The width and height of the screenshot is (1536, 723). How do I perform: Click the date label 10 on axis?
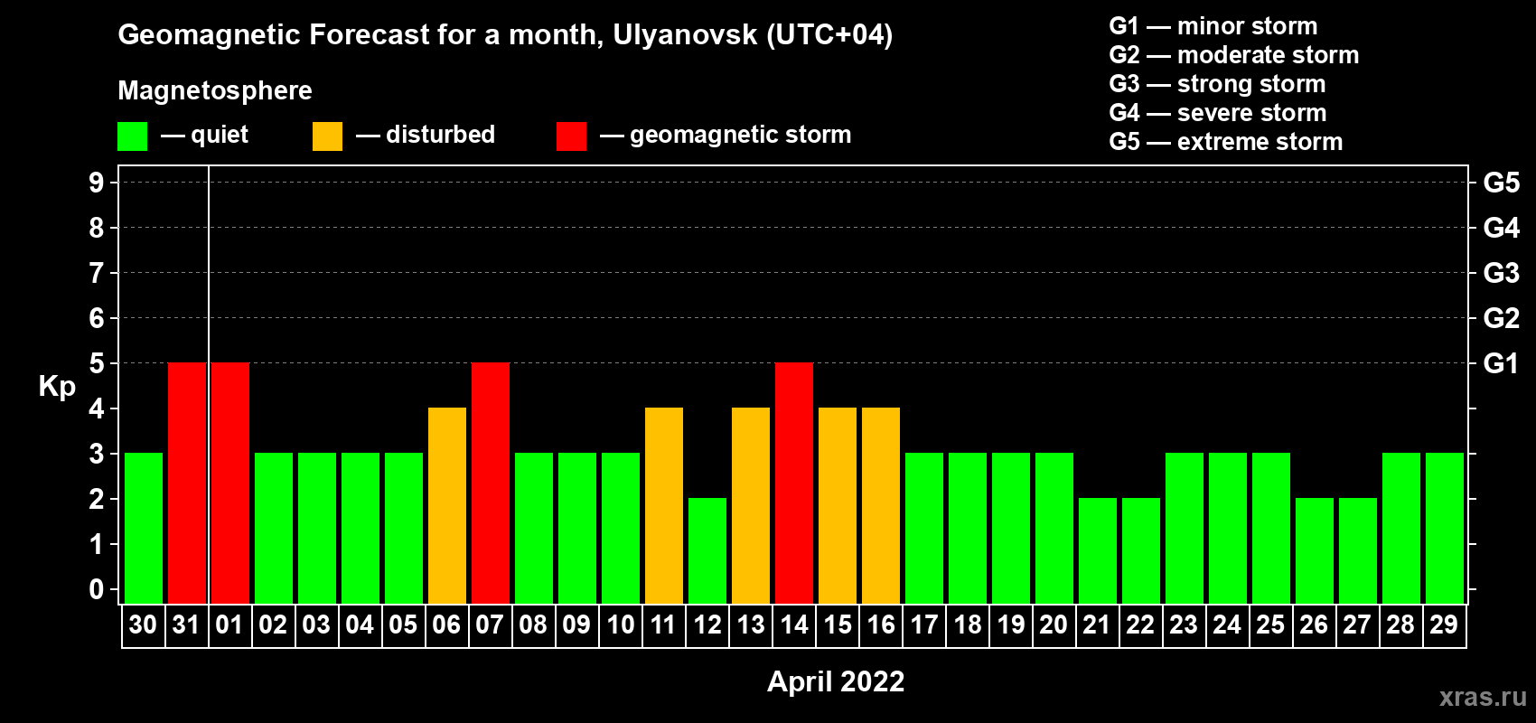(620, 625)
